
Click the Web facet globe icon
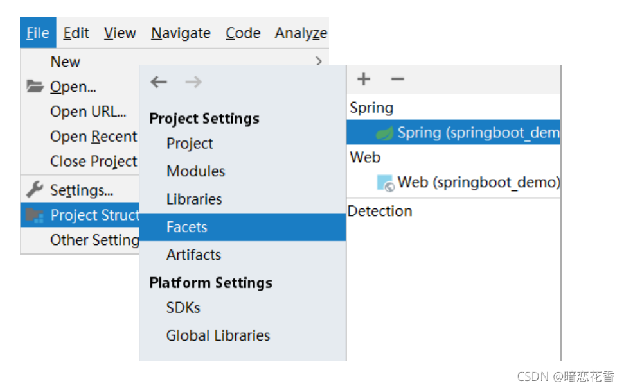point(385,183)
